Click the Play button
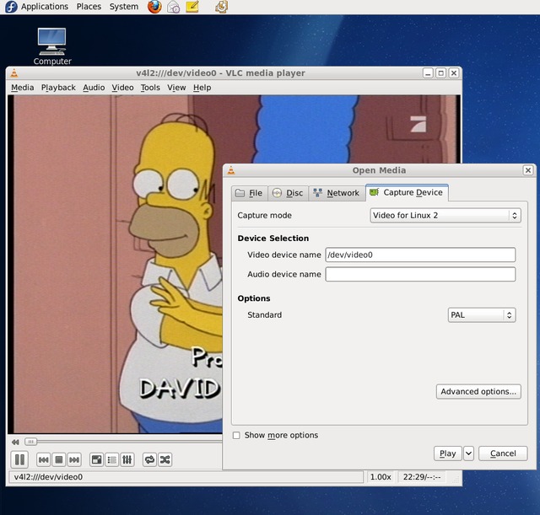 pyautogui.click(x=448, y=453)
